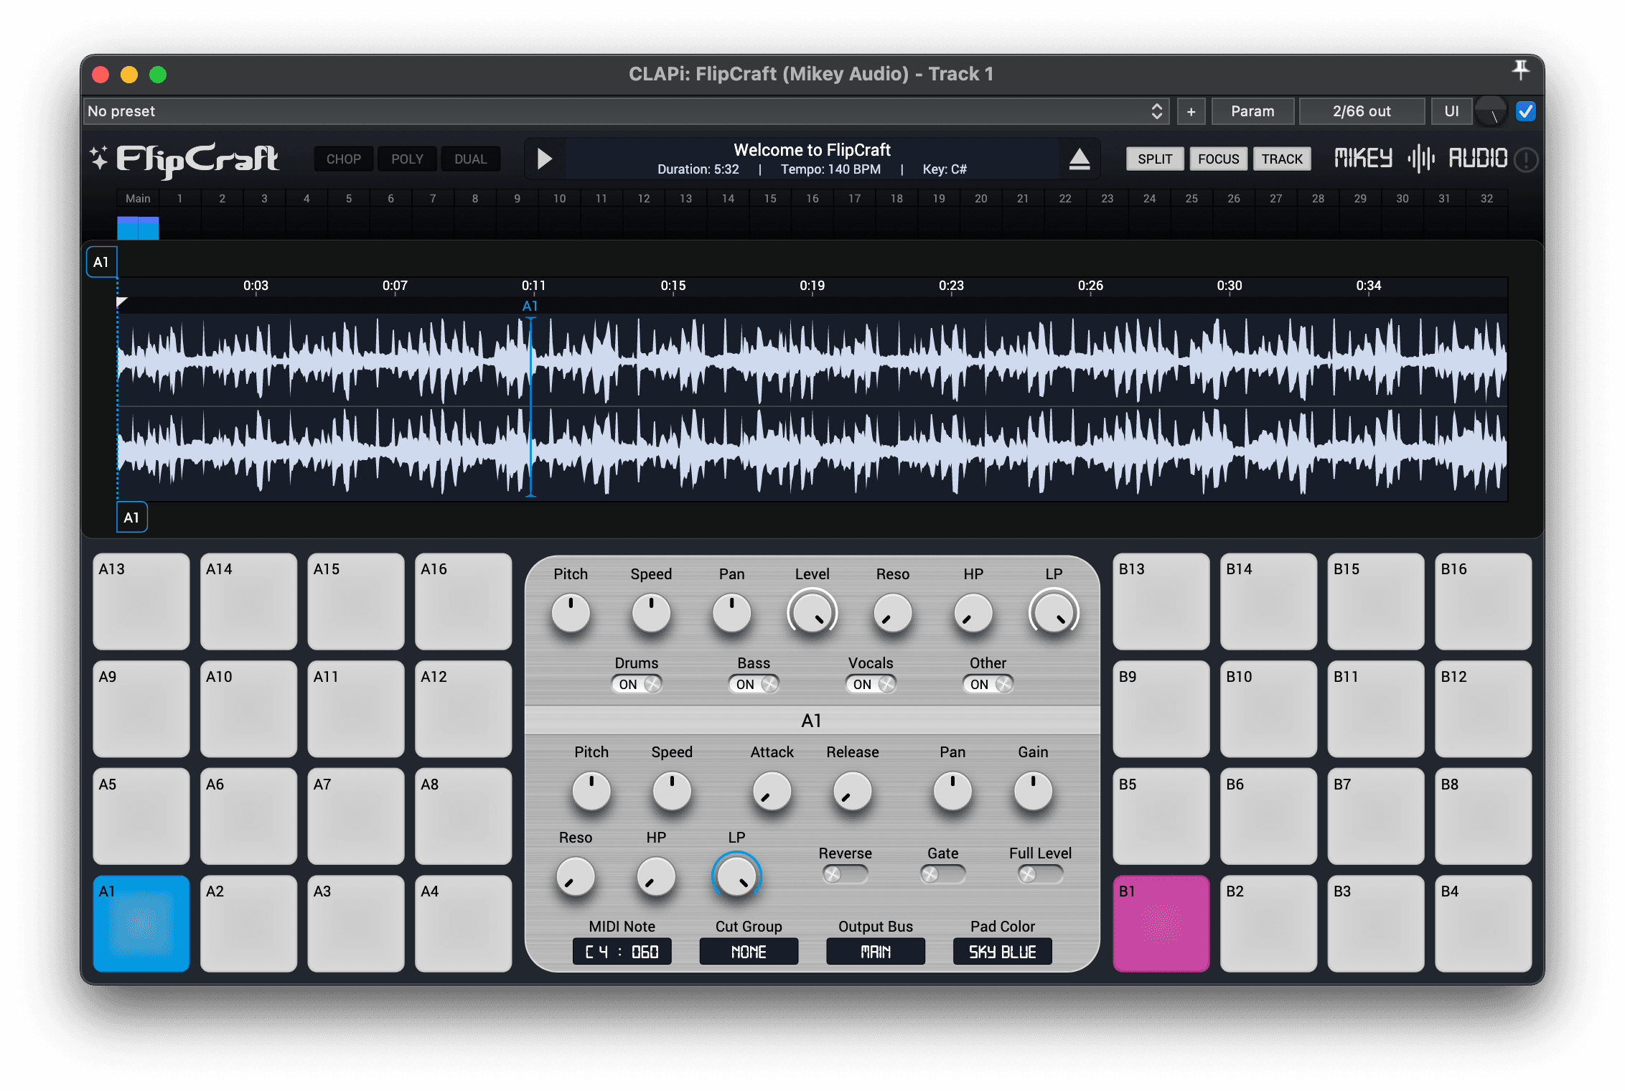Trigger the pink B1 pad
This screenshot has height=1091, width=1625.
1161,923
